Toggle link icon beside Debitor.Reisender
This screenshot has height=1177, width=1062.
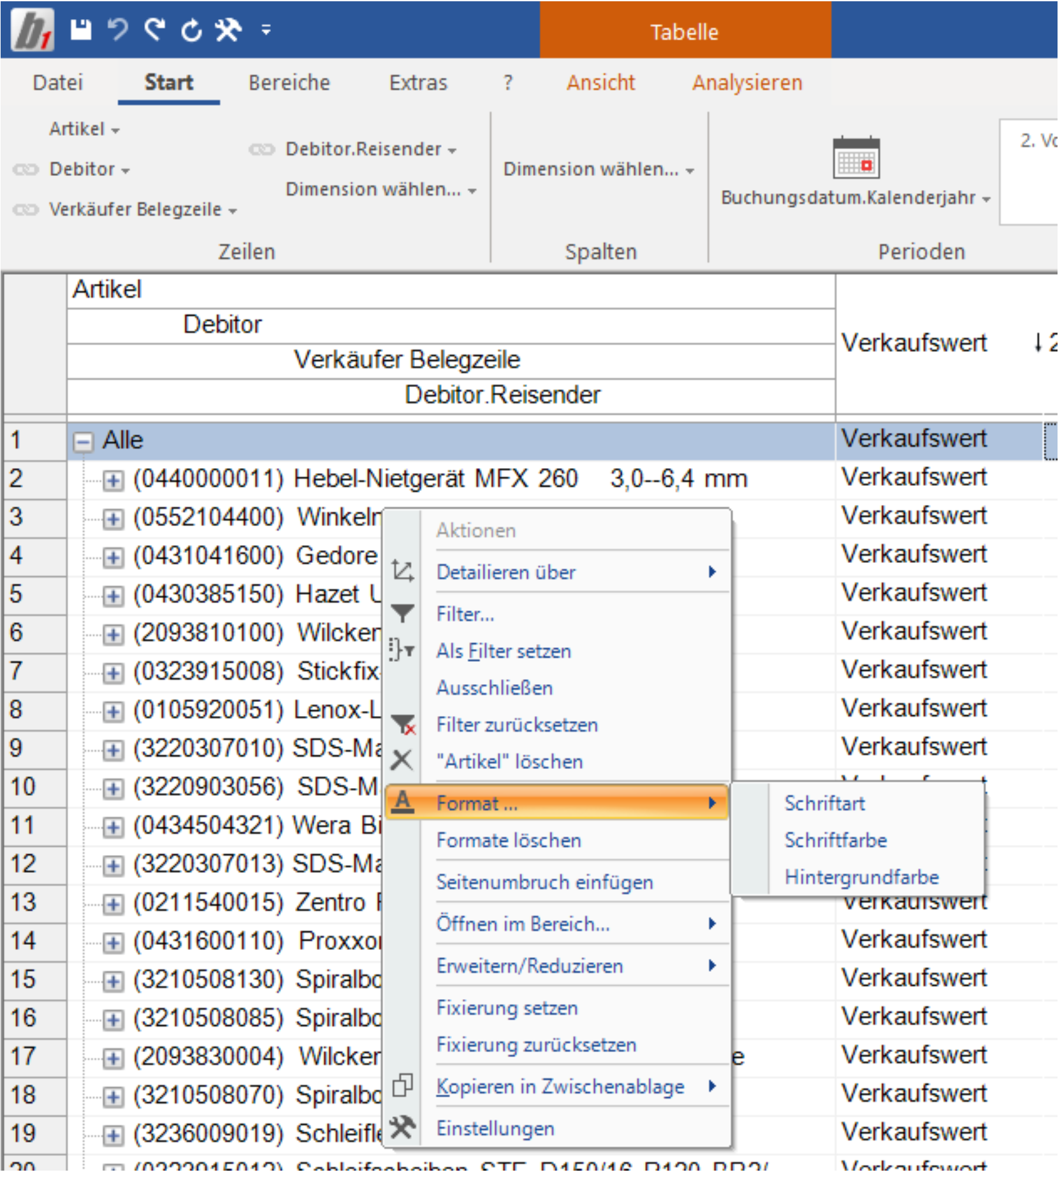click(x=263, y=150)
